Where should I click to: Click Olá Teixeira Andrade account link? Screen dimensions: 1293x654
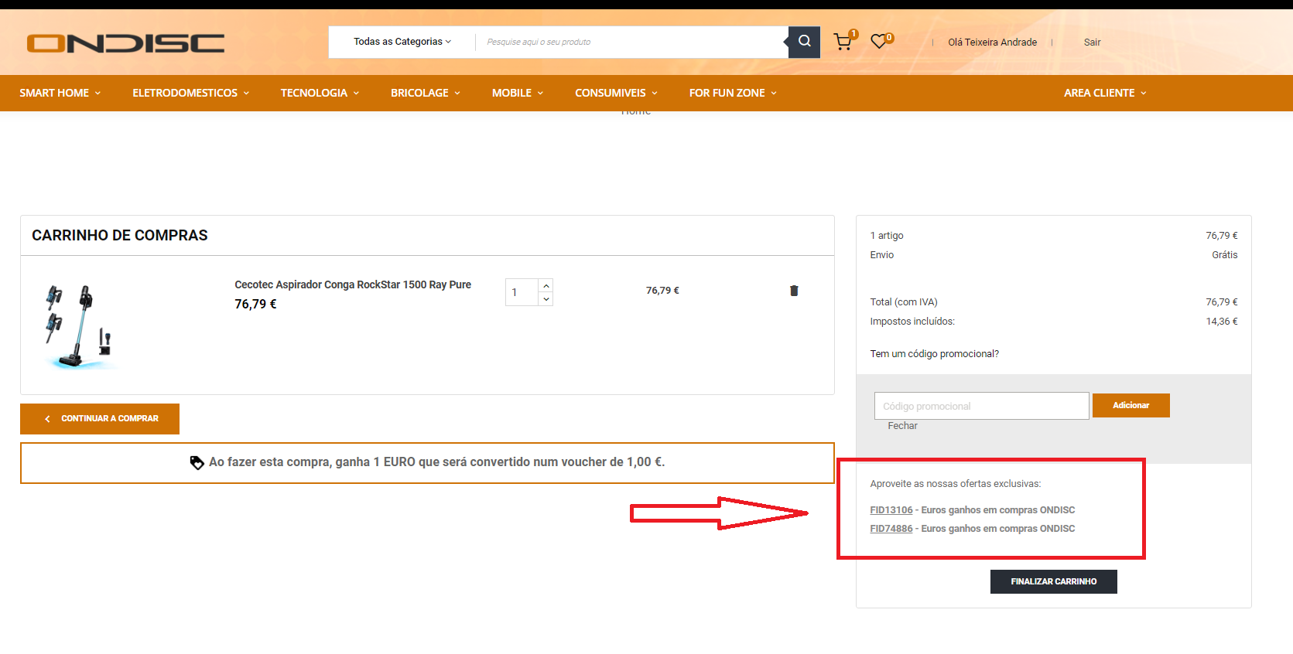993,43
